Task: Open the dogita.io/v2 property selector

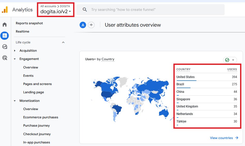Action: [x=56, y=11]
